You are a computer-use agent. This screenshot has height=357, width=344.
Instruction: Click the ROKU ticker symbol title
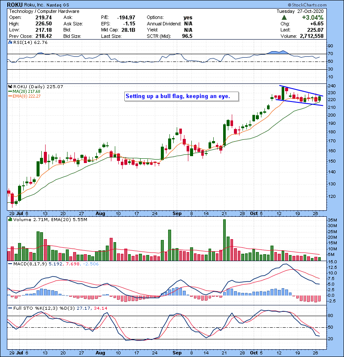(x=15, y=5)
